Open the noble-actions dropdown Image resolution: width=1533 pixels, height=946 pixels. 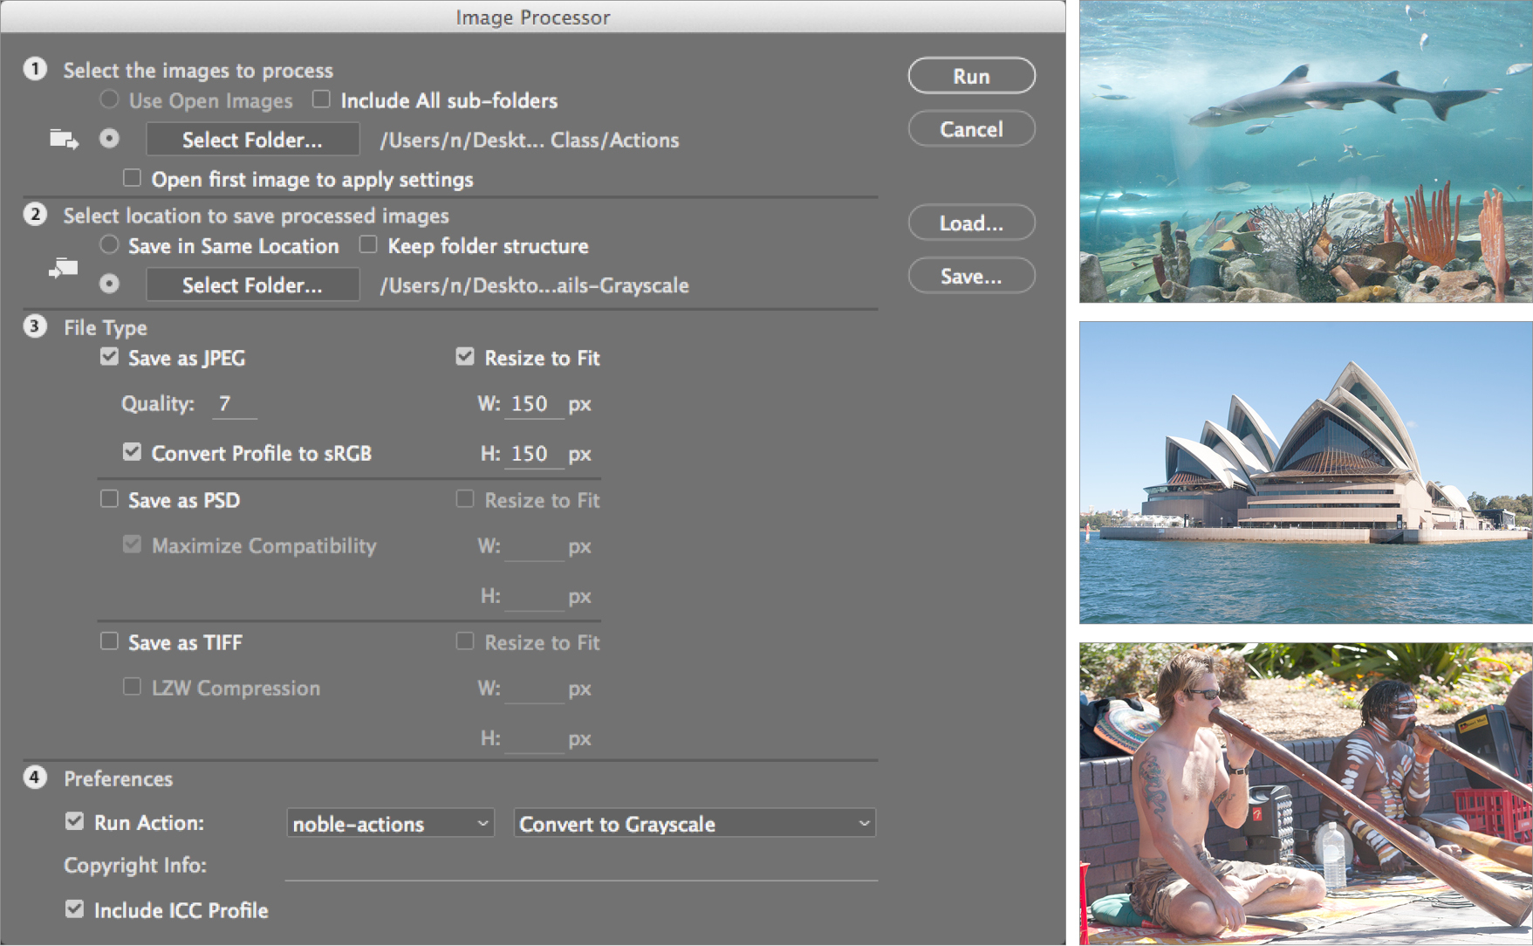tap(389, 822)
